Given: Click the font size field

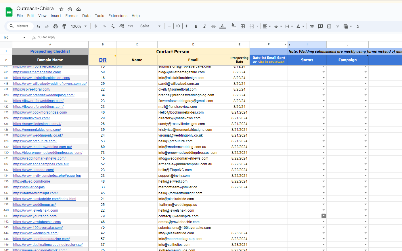Looking at the screenshot, I should pyautogui.click(x=178, y=26).
